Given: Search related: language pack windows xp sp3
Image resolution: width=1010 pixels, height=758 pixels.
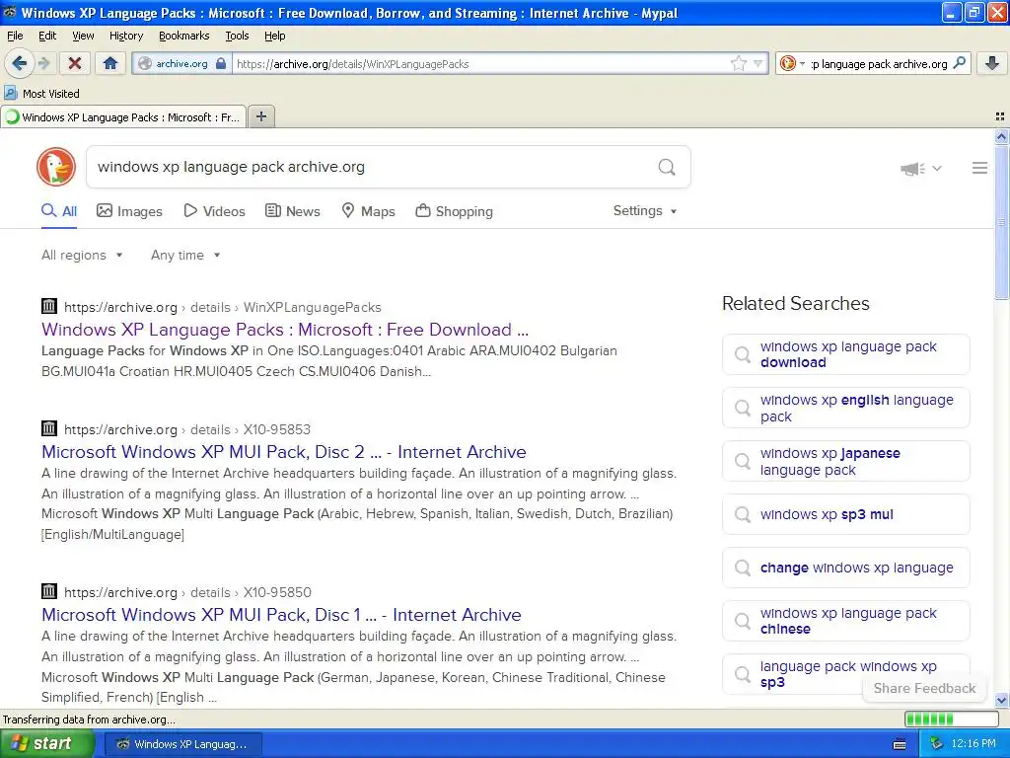Looking at the screenshot, I should tap(845, 674).
